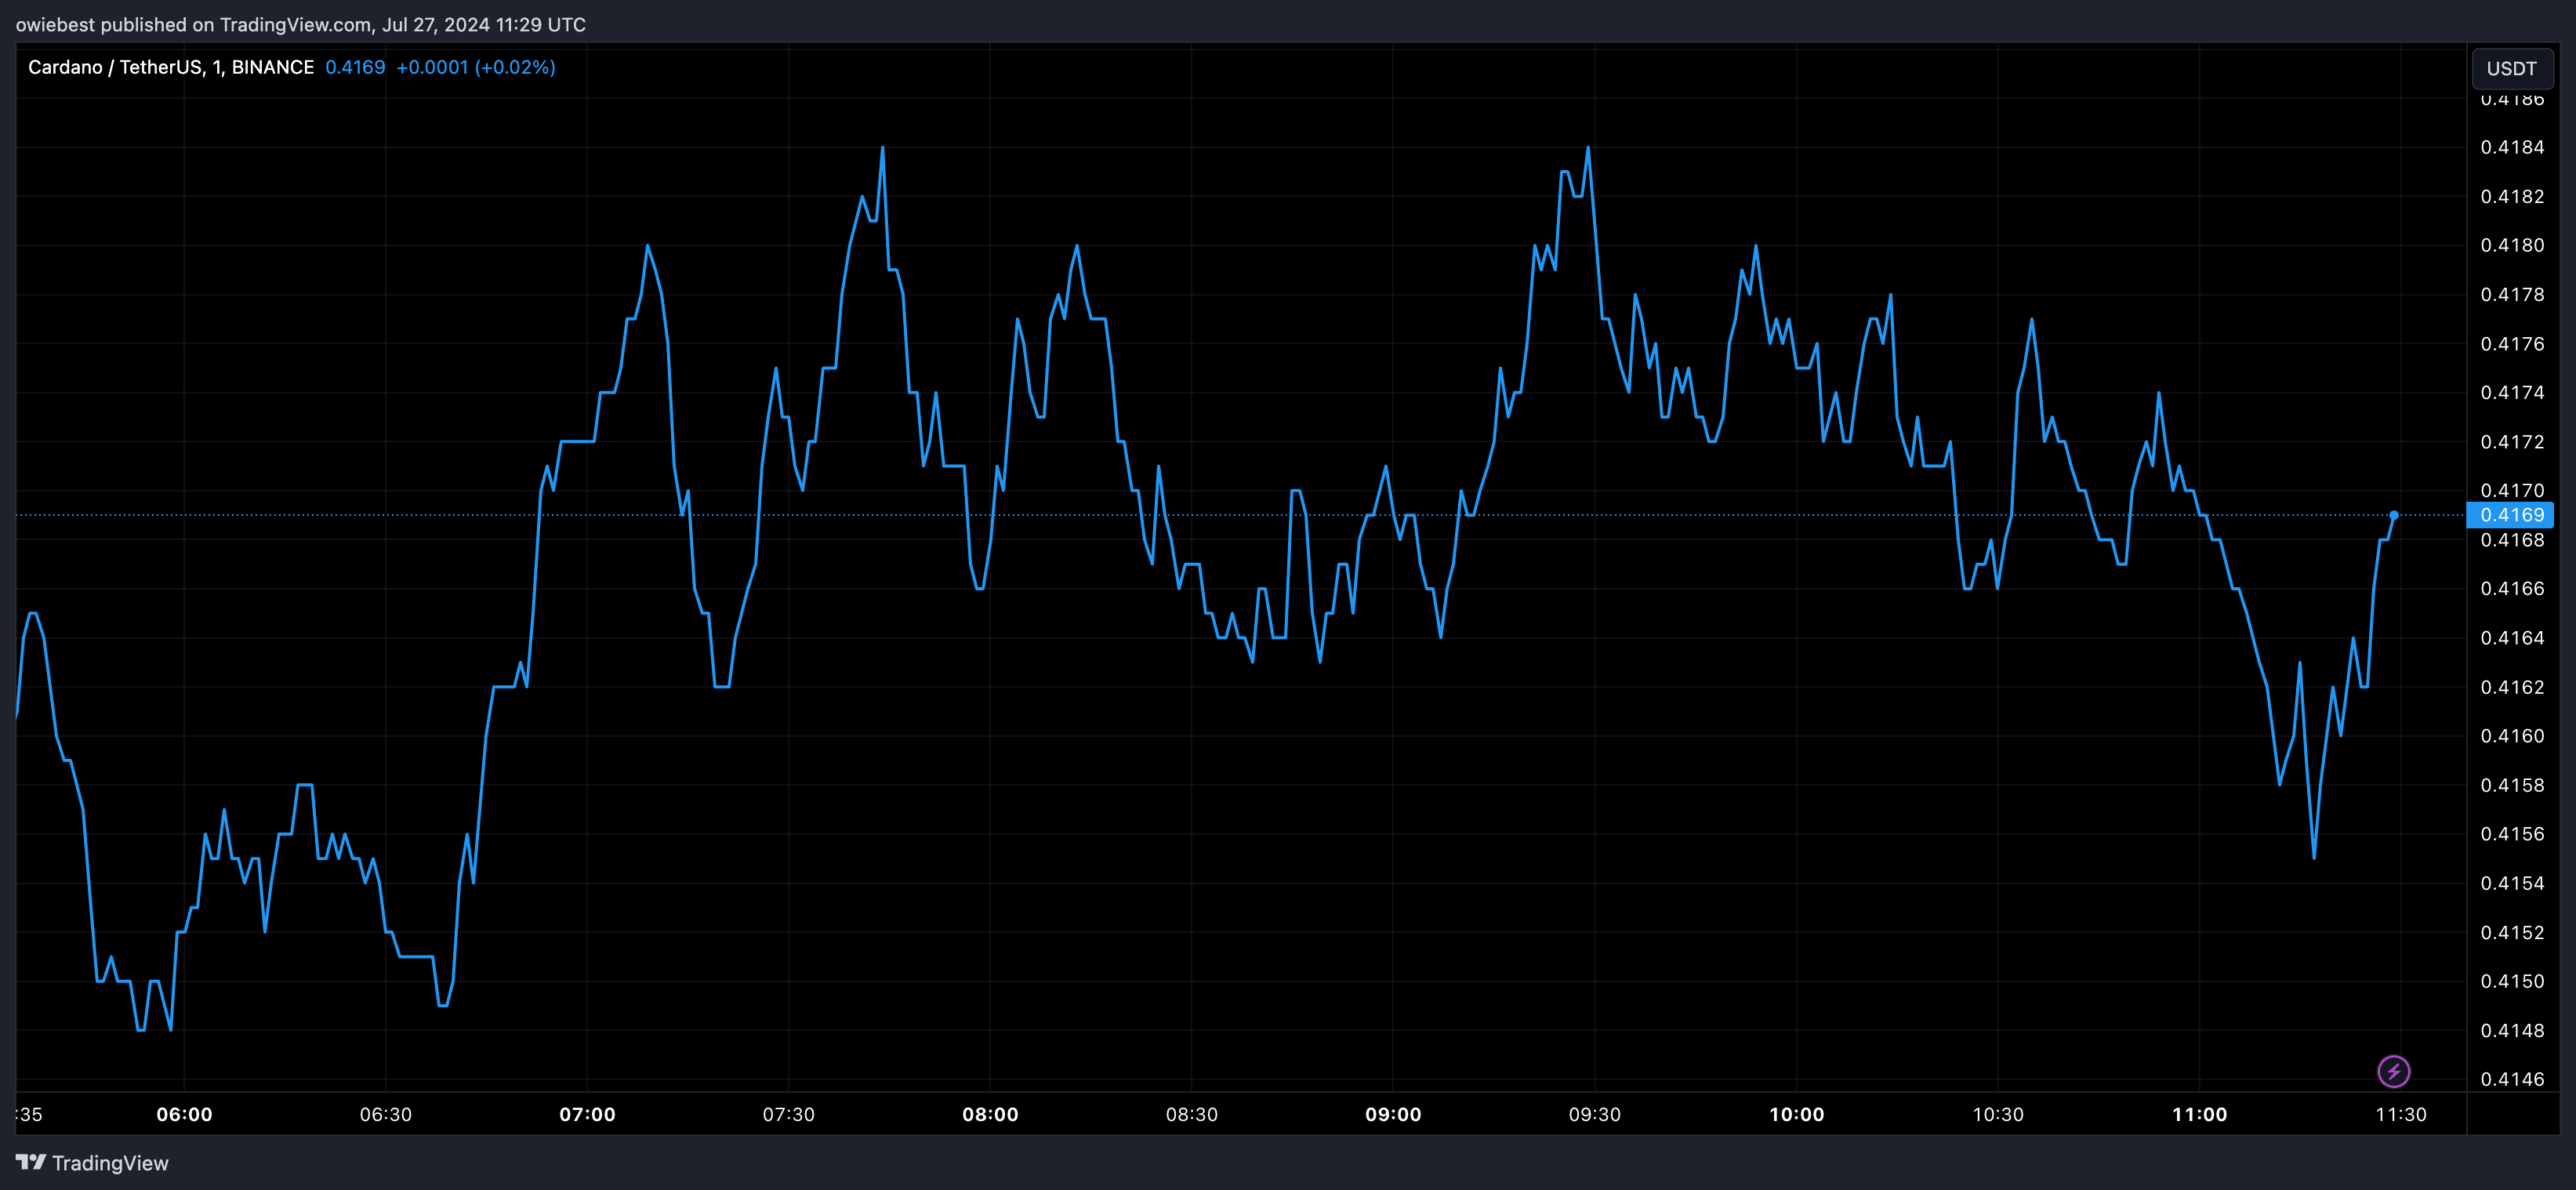Click the 0.4168 price axis label
2576x1190 pixels.
pyautogui.click(x=2512, y=540)
